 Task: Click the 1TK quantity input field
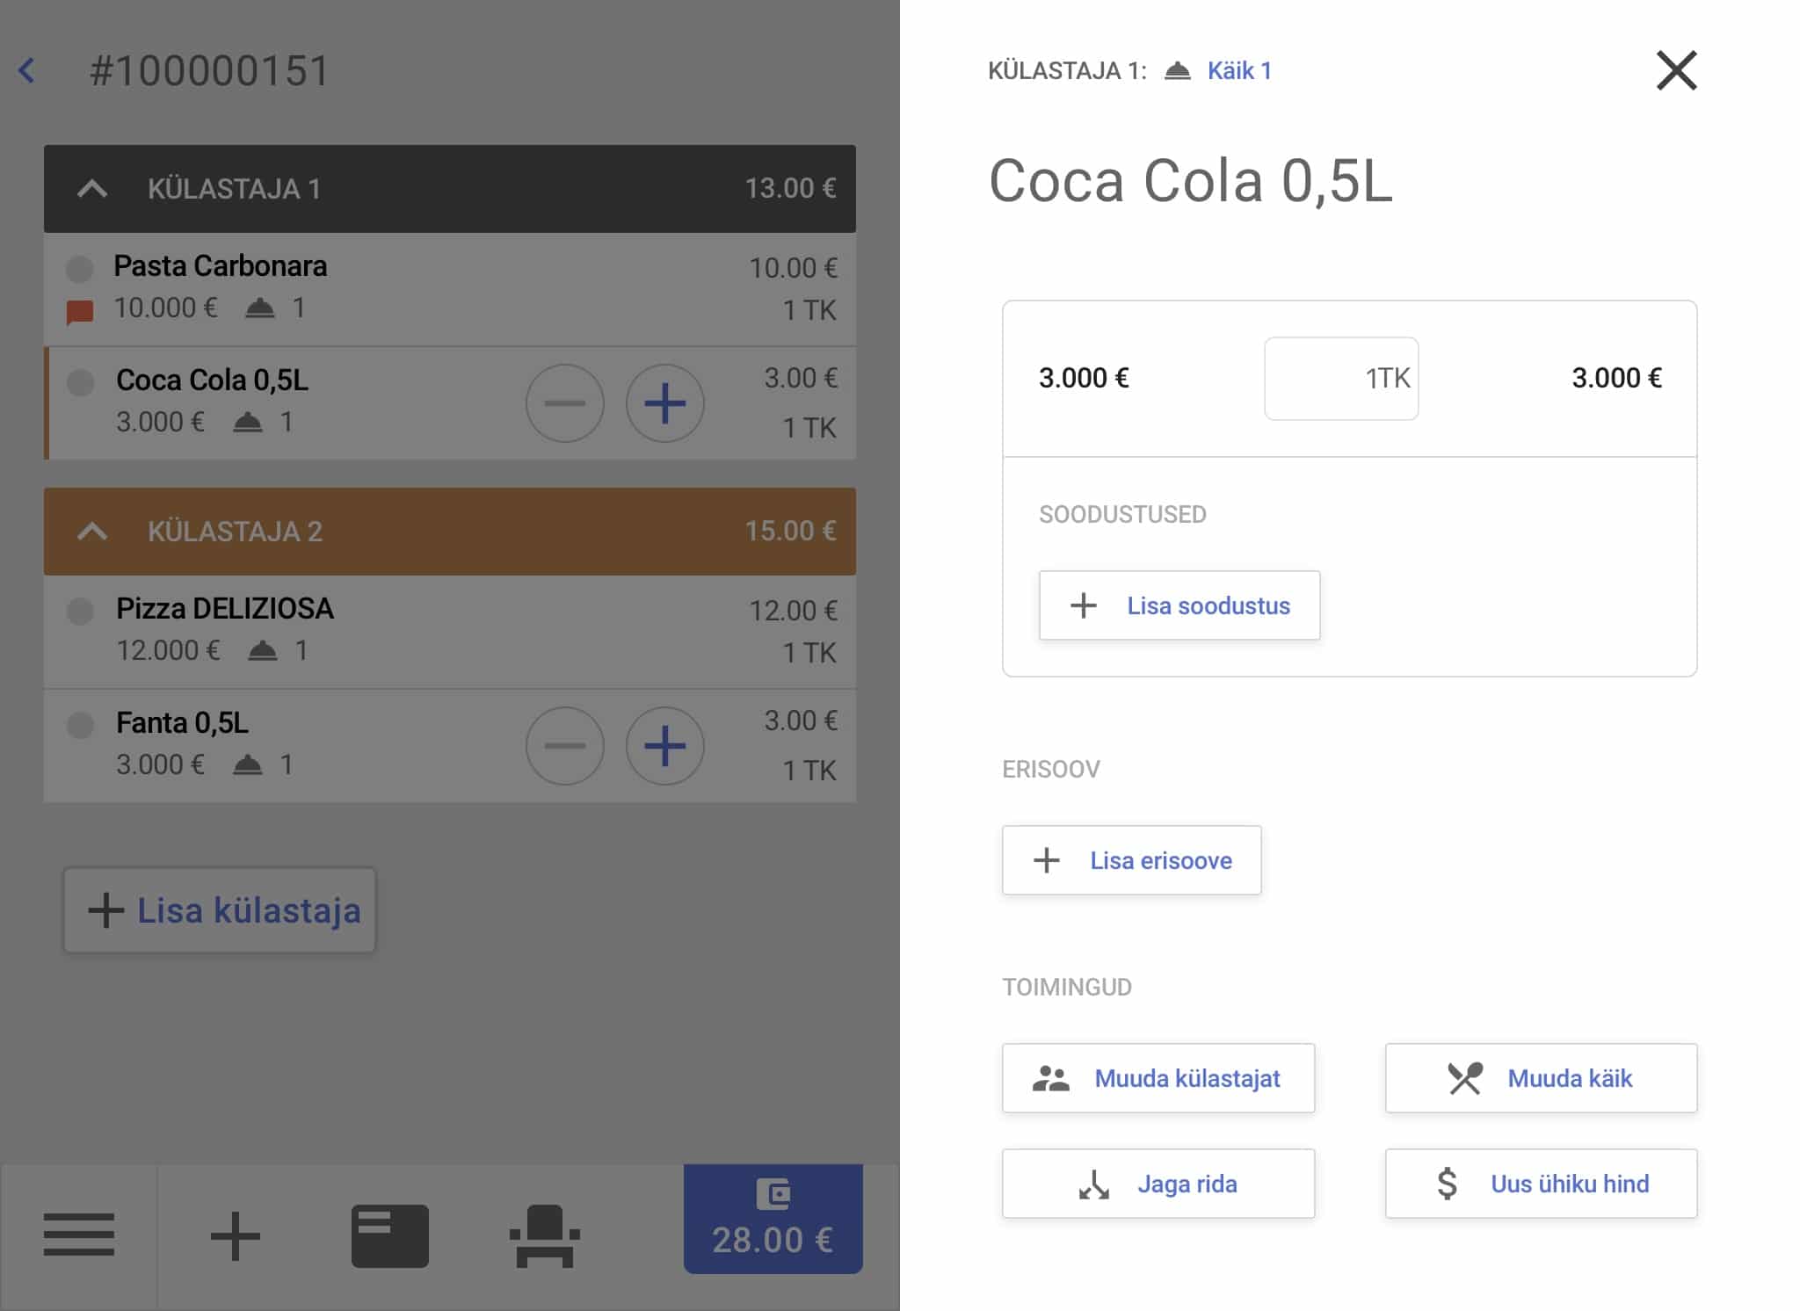(x=1340, y=379)
